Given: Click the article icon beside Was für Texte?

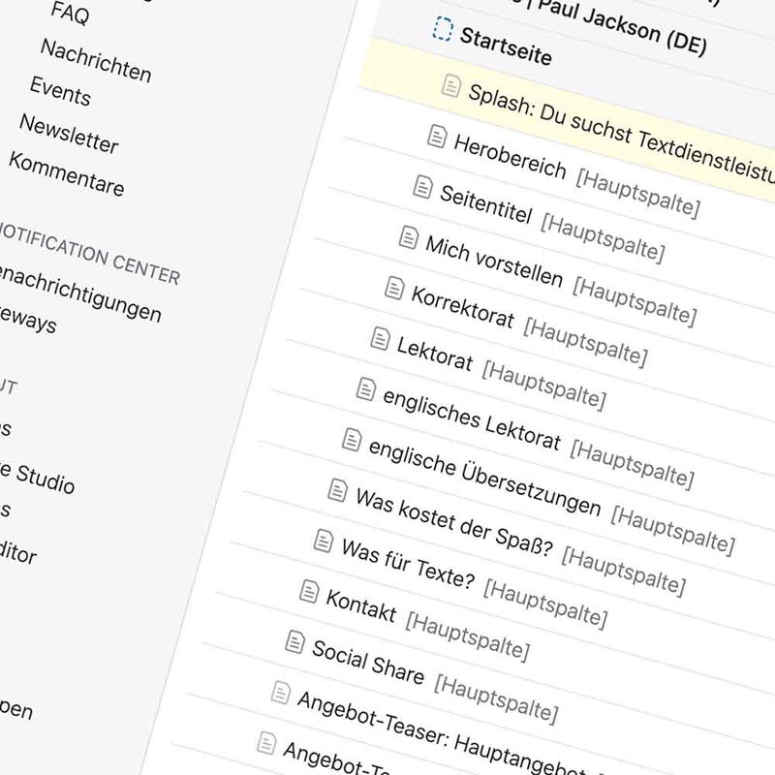Looking at the screenshot, I should [324, 541].
